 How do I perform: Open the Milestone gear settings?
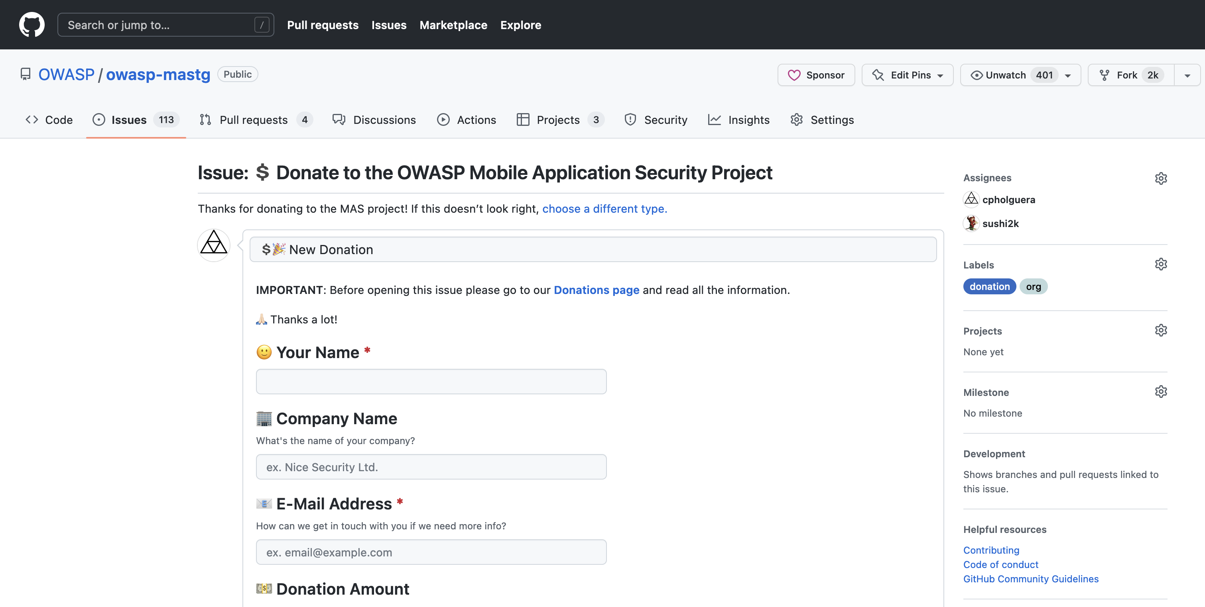point(1161,392)
